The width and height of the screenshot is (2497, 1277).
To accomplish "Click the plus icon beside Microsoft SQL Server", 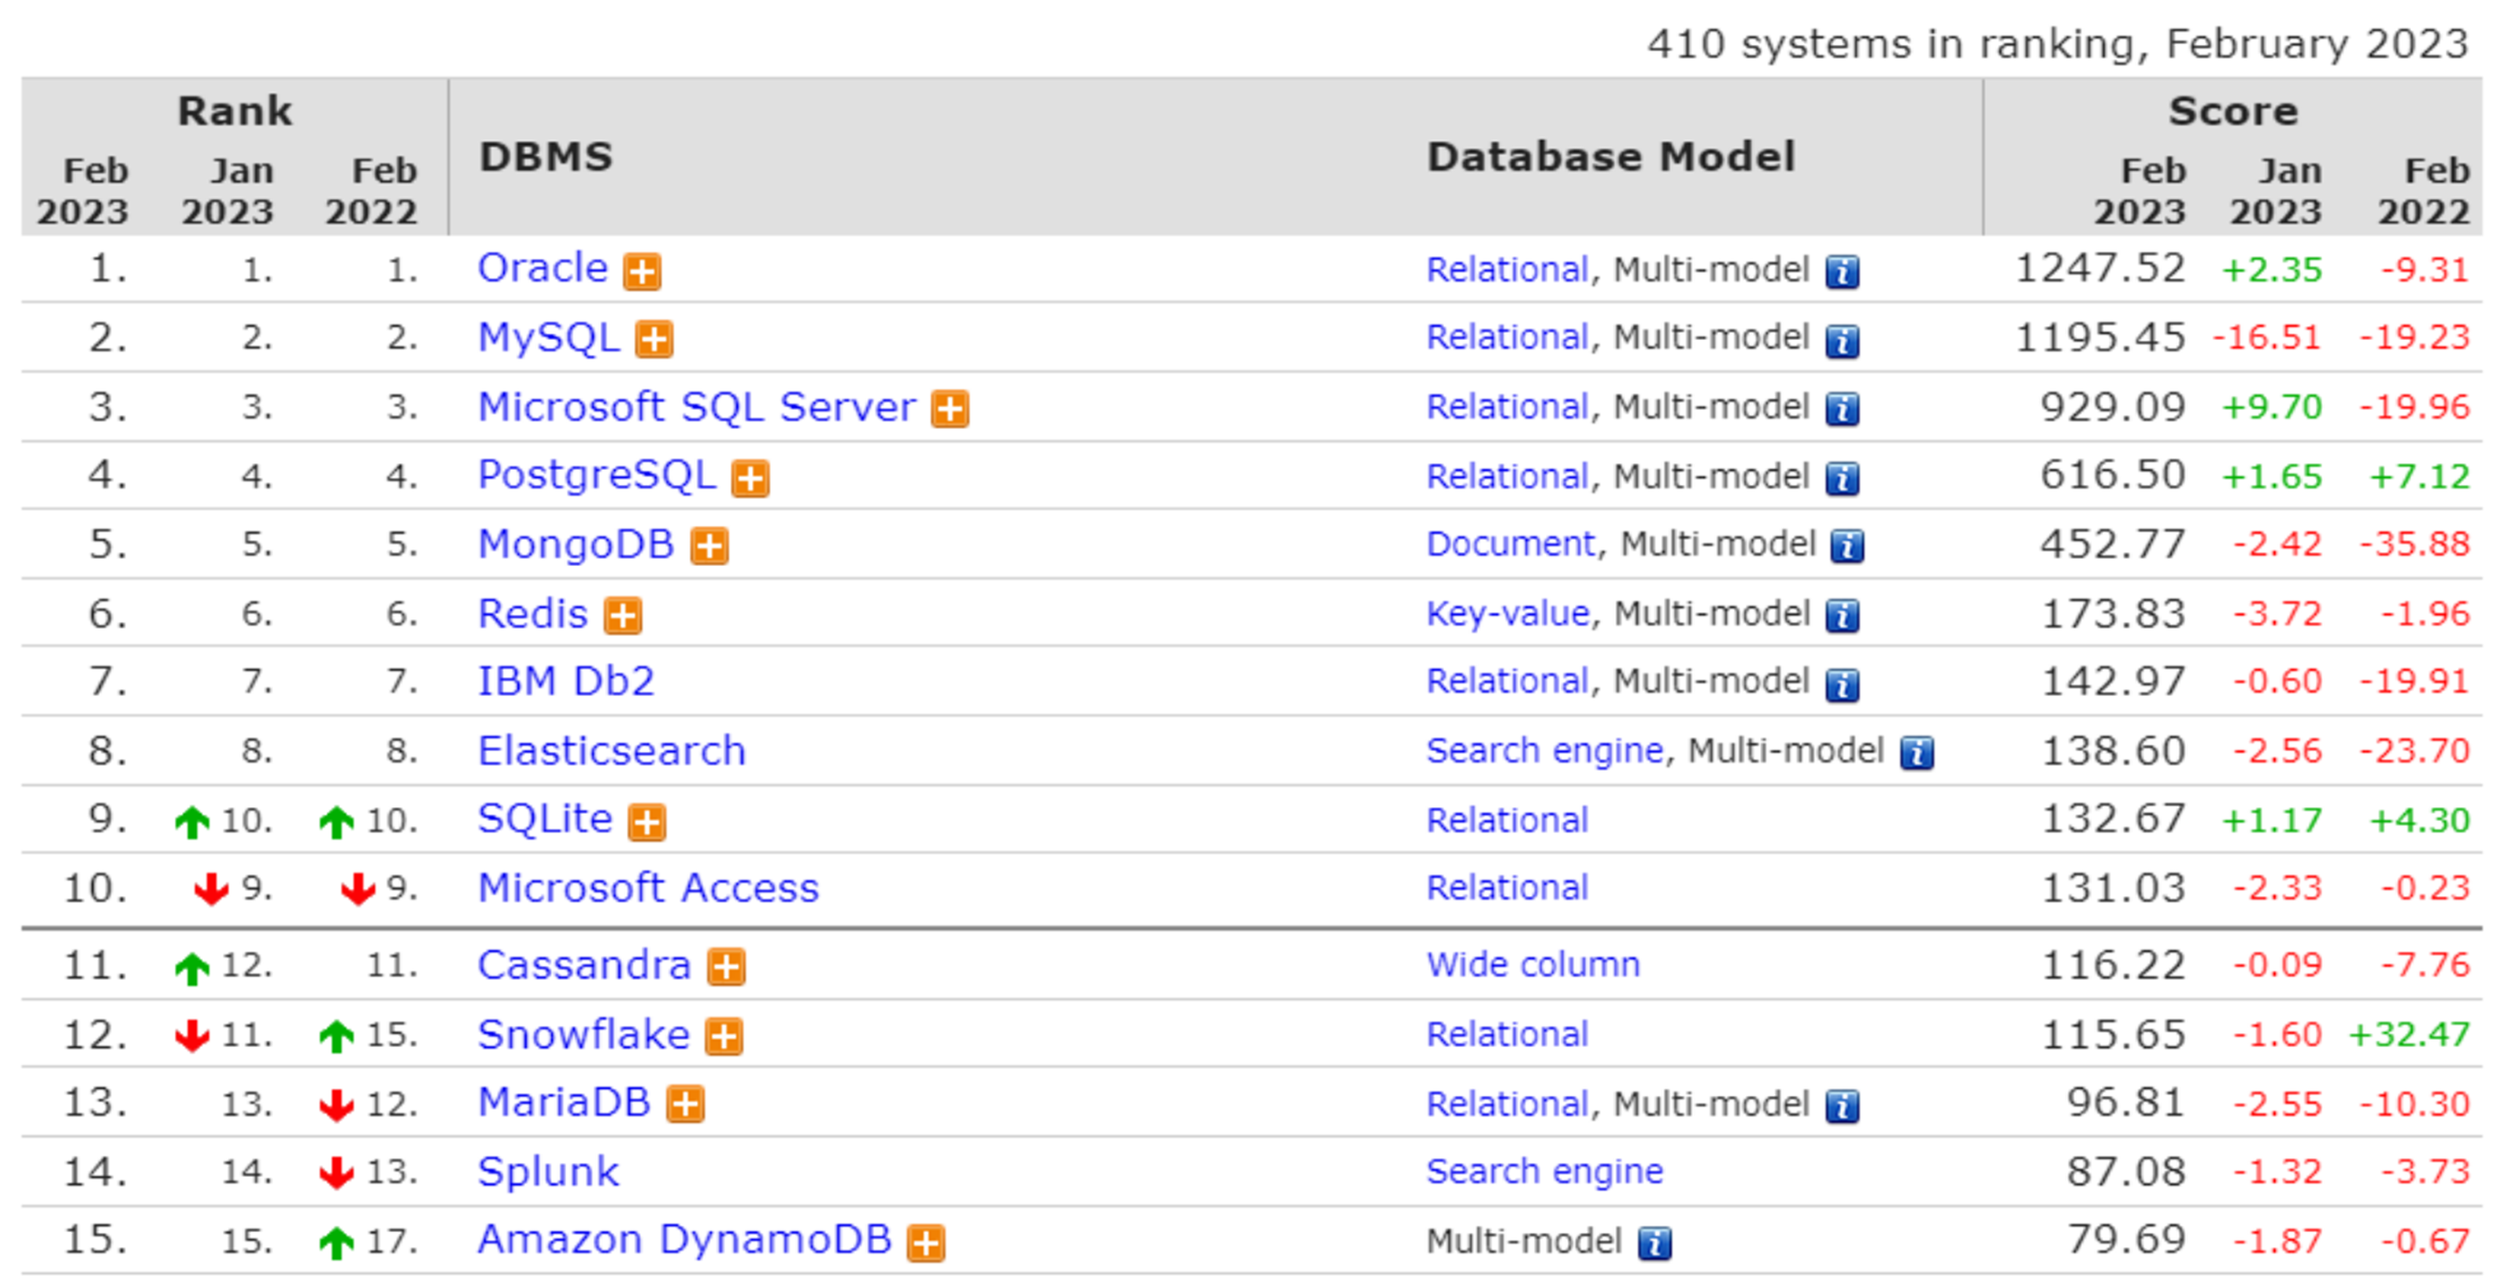I will coord(950,408).
